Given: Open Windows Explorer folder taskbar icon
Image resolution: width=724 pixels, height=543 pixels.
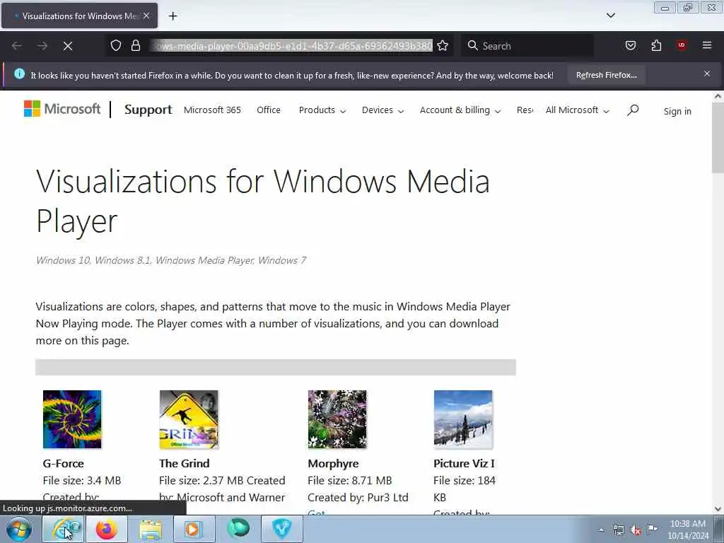Looking at the screenshot, I should [x=151, y=529].
